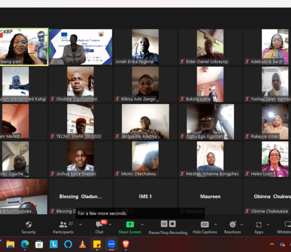Expand the Reactions options arrow
Viewport: 291px width, 252px height.
[242, 225]
